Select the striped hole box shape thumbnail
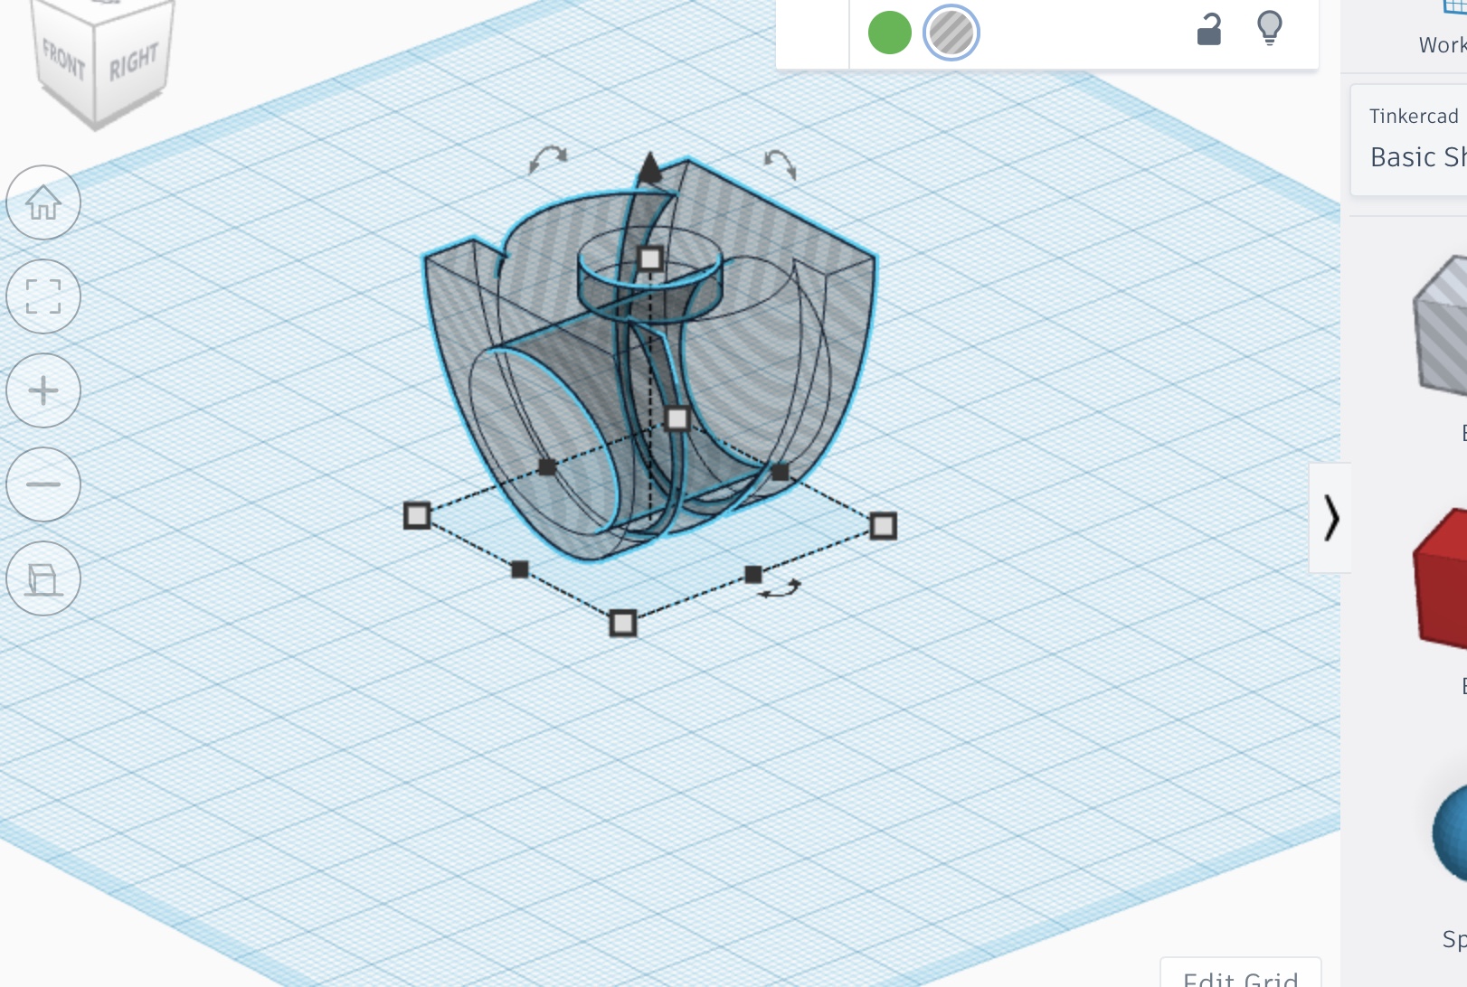The image size is (1467, 987). pos(1441,325)
